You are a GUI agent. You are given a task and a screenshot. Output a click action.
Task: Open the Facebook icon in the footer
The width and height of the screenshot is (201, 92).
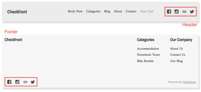[9, 82]
